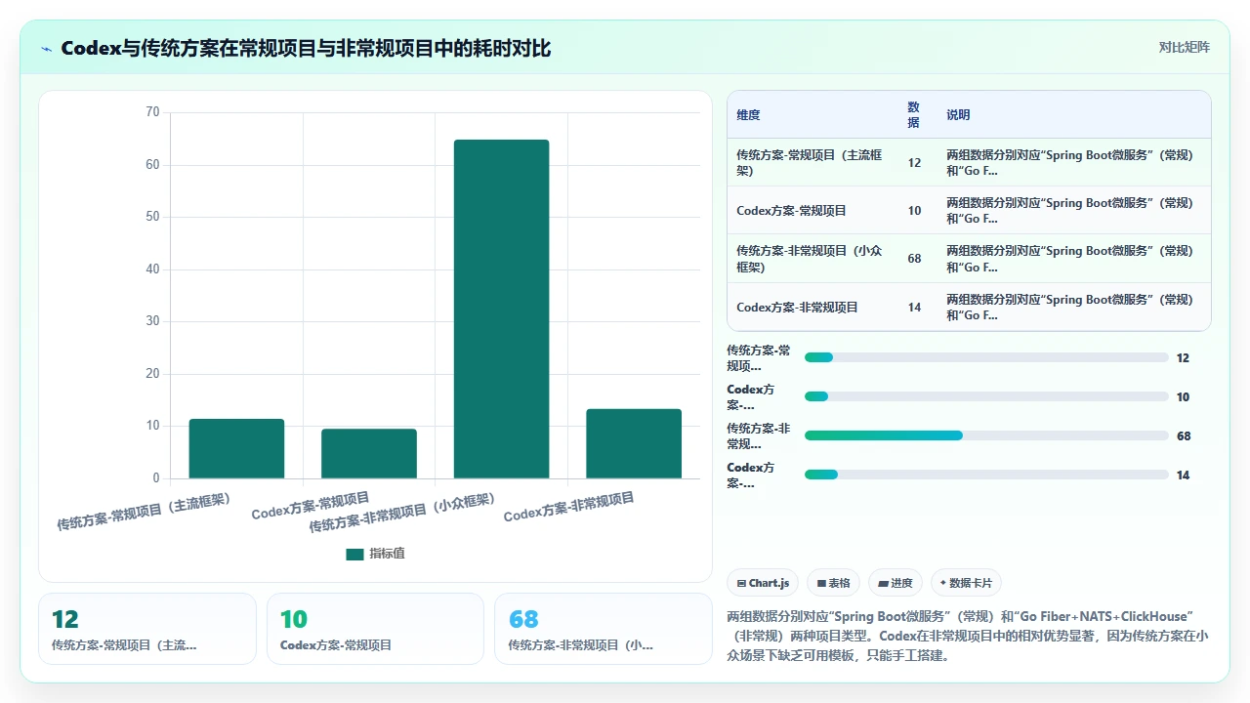Click the page title Codex与传统方案…耗时对比
Viewport: 1250px width, 703px height.
(306, 48)
